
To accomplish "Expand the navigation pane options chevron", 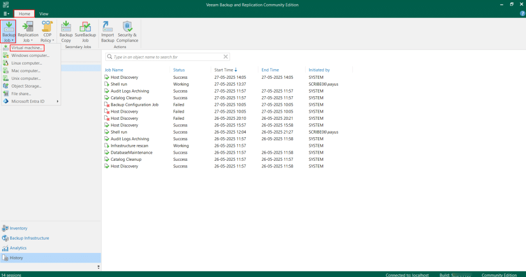I will coord(98,267).
